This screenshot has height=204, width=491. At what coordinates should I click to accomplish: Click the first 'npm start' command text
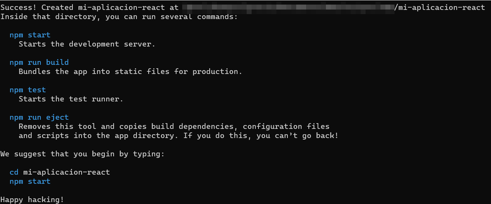pos(30,35)
